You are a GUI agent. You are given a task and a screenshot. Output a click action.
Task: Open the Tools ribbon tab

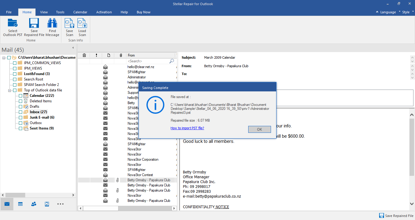click(x=60, y=12)
